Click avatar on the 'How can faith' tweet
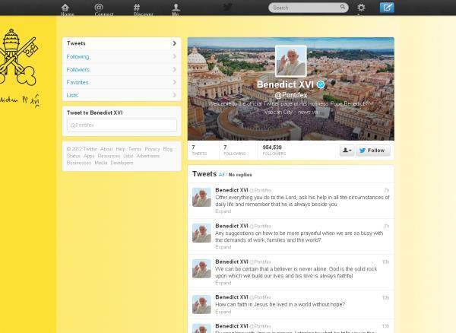This screenshot has height=333, width=456. (201, 305)
